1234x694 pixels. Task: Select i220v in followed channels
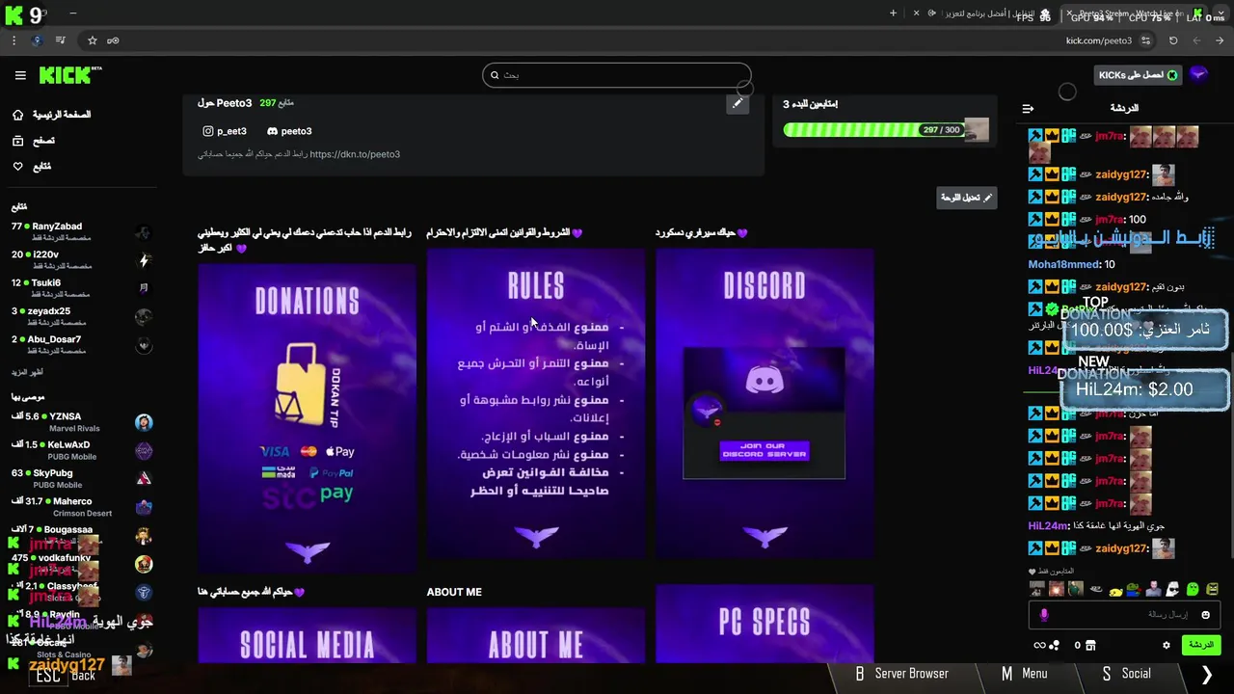point(81,260)
